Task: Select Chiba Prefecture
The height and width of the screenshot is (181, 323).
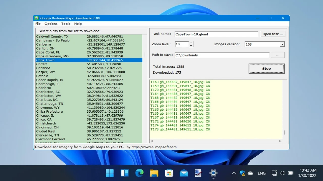Action: click(x=89, y=112)
